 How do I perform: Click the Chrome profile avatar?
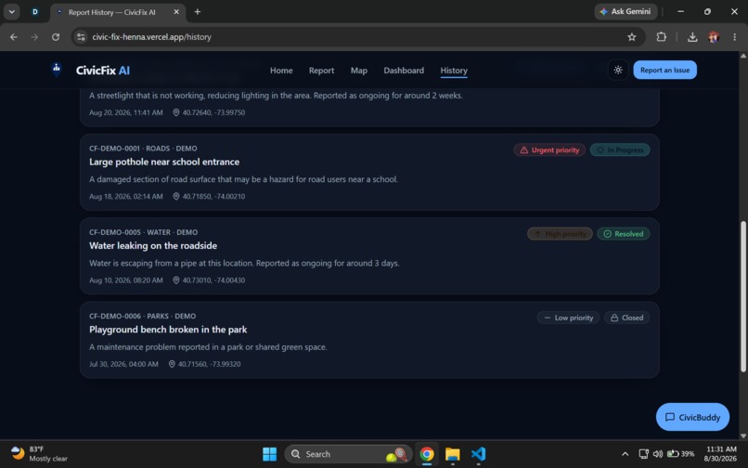coord(714,37)
